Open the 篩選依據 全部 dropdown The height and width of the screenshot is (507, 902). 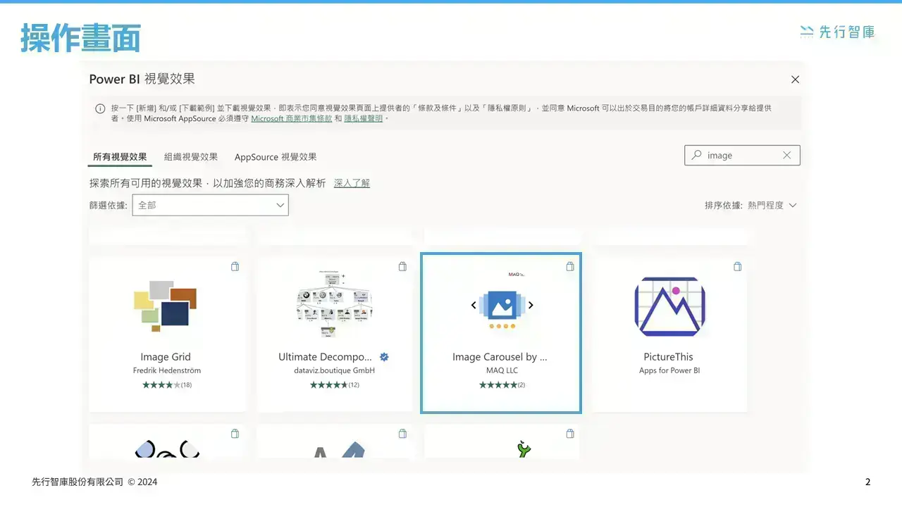click(210, 205)
